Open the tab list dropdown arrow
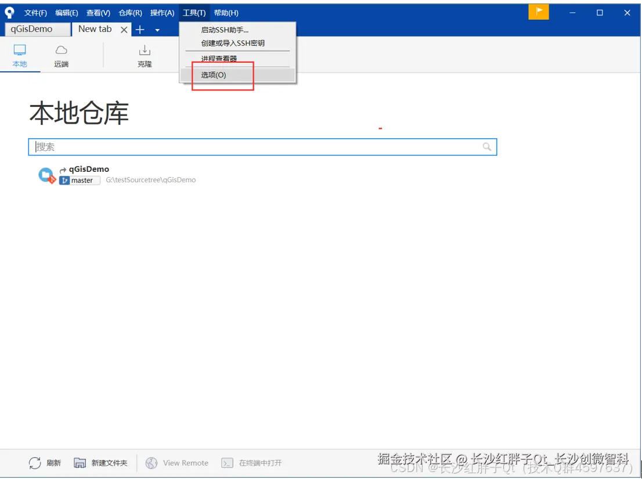642x479 pixels. tap(157, 29)
